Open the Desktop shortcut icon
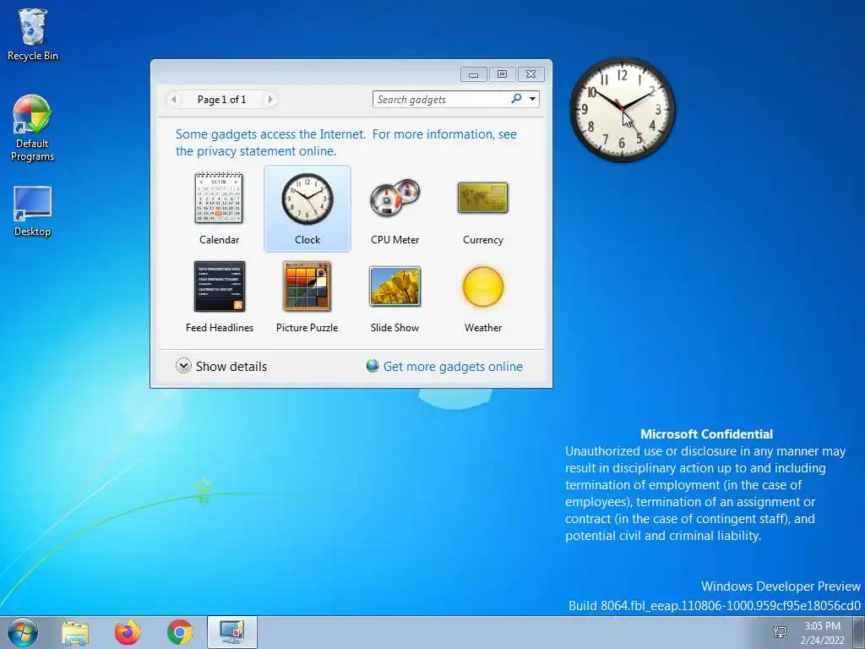This screenshot has width=865, height=649. coord(33,211)
